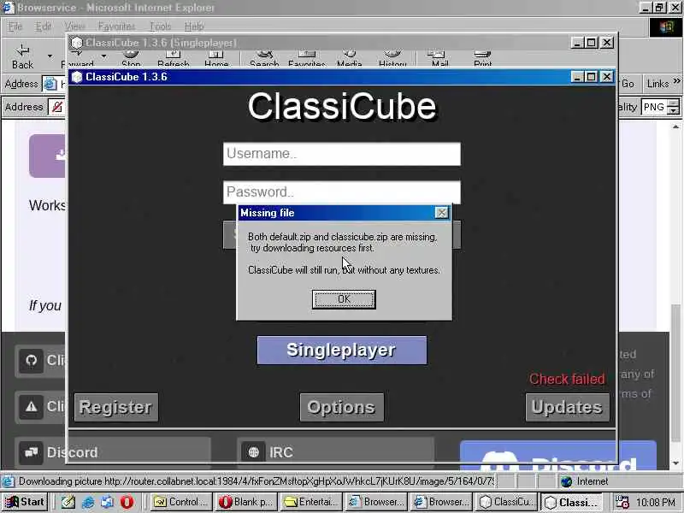Click the Internet zone globe icon in status bar
684x513 pixels.
point(566,481)
